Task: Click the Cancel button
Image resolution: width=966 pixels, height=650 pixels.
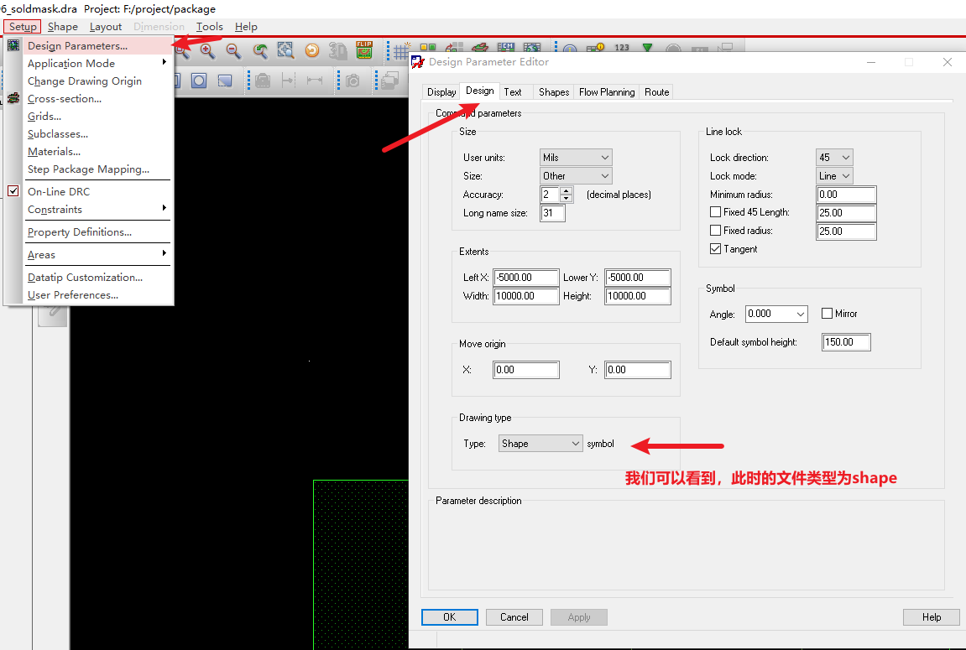Action: [514, 617]
